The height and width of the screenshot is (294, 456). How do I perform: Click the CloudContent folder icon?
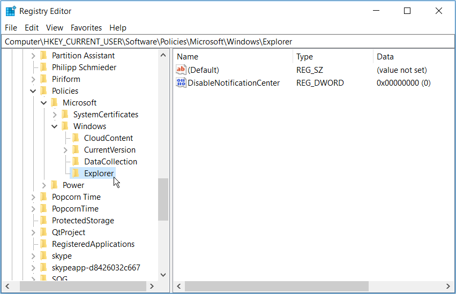pyautogui.click(x=76, y=138)
